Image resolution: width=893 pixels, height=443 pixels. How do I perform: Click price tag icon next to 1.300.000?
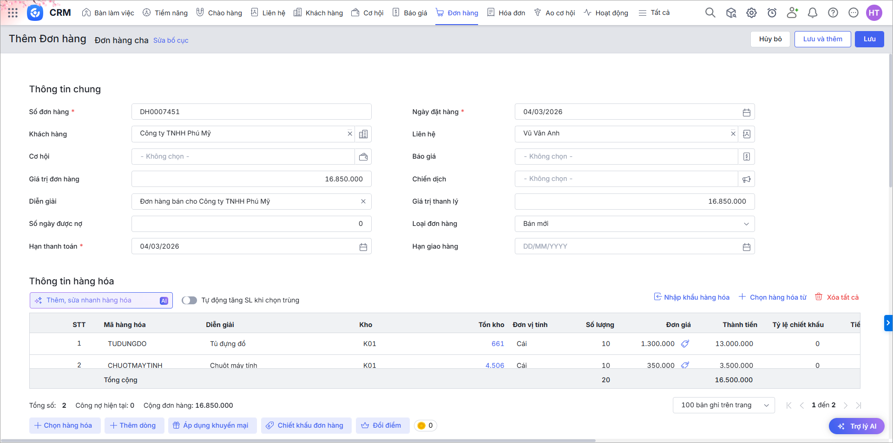pyautogui.click(x=685, y=344)
